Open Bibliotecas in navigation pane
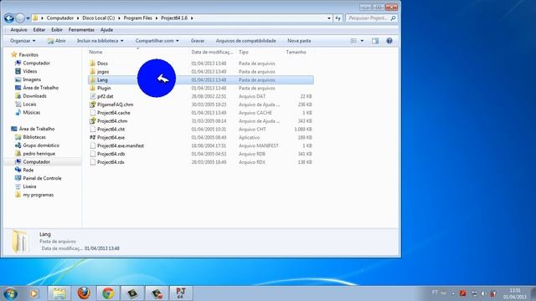Viewport: 536px width, 301px height. pos(34,137)
